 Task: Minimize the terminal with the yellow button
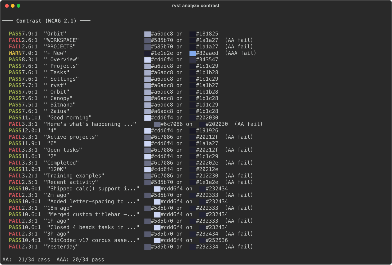(13, 6)
